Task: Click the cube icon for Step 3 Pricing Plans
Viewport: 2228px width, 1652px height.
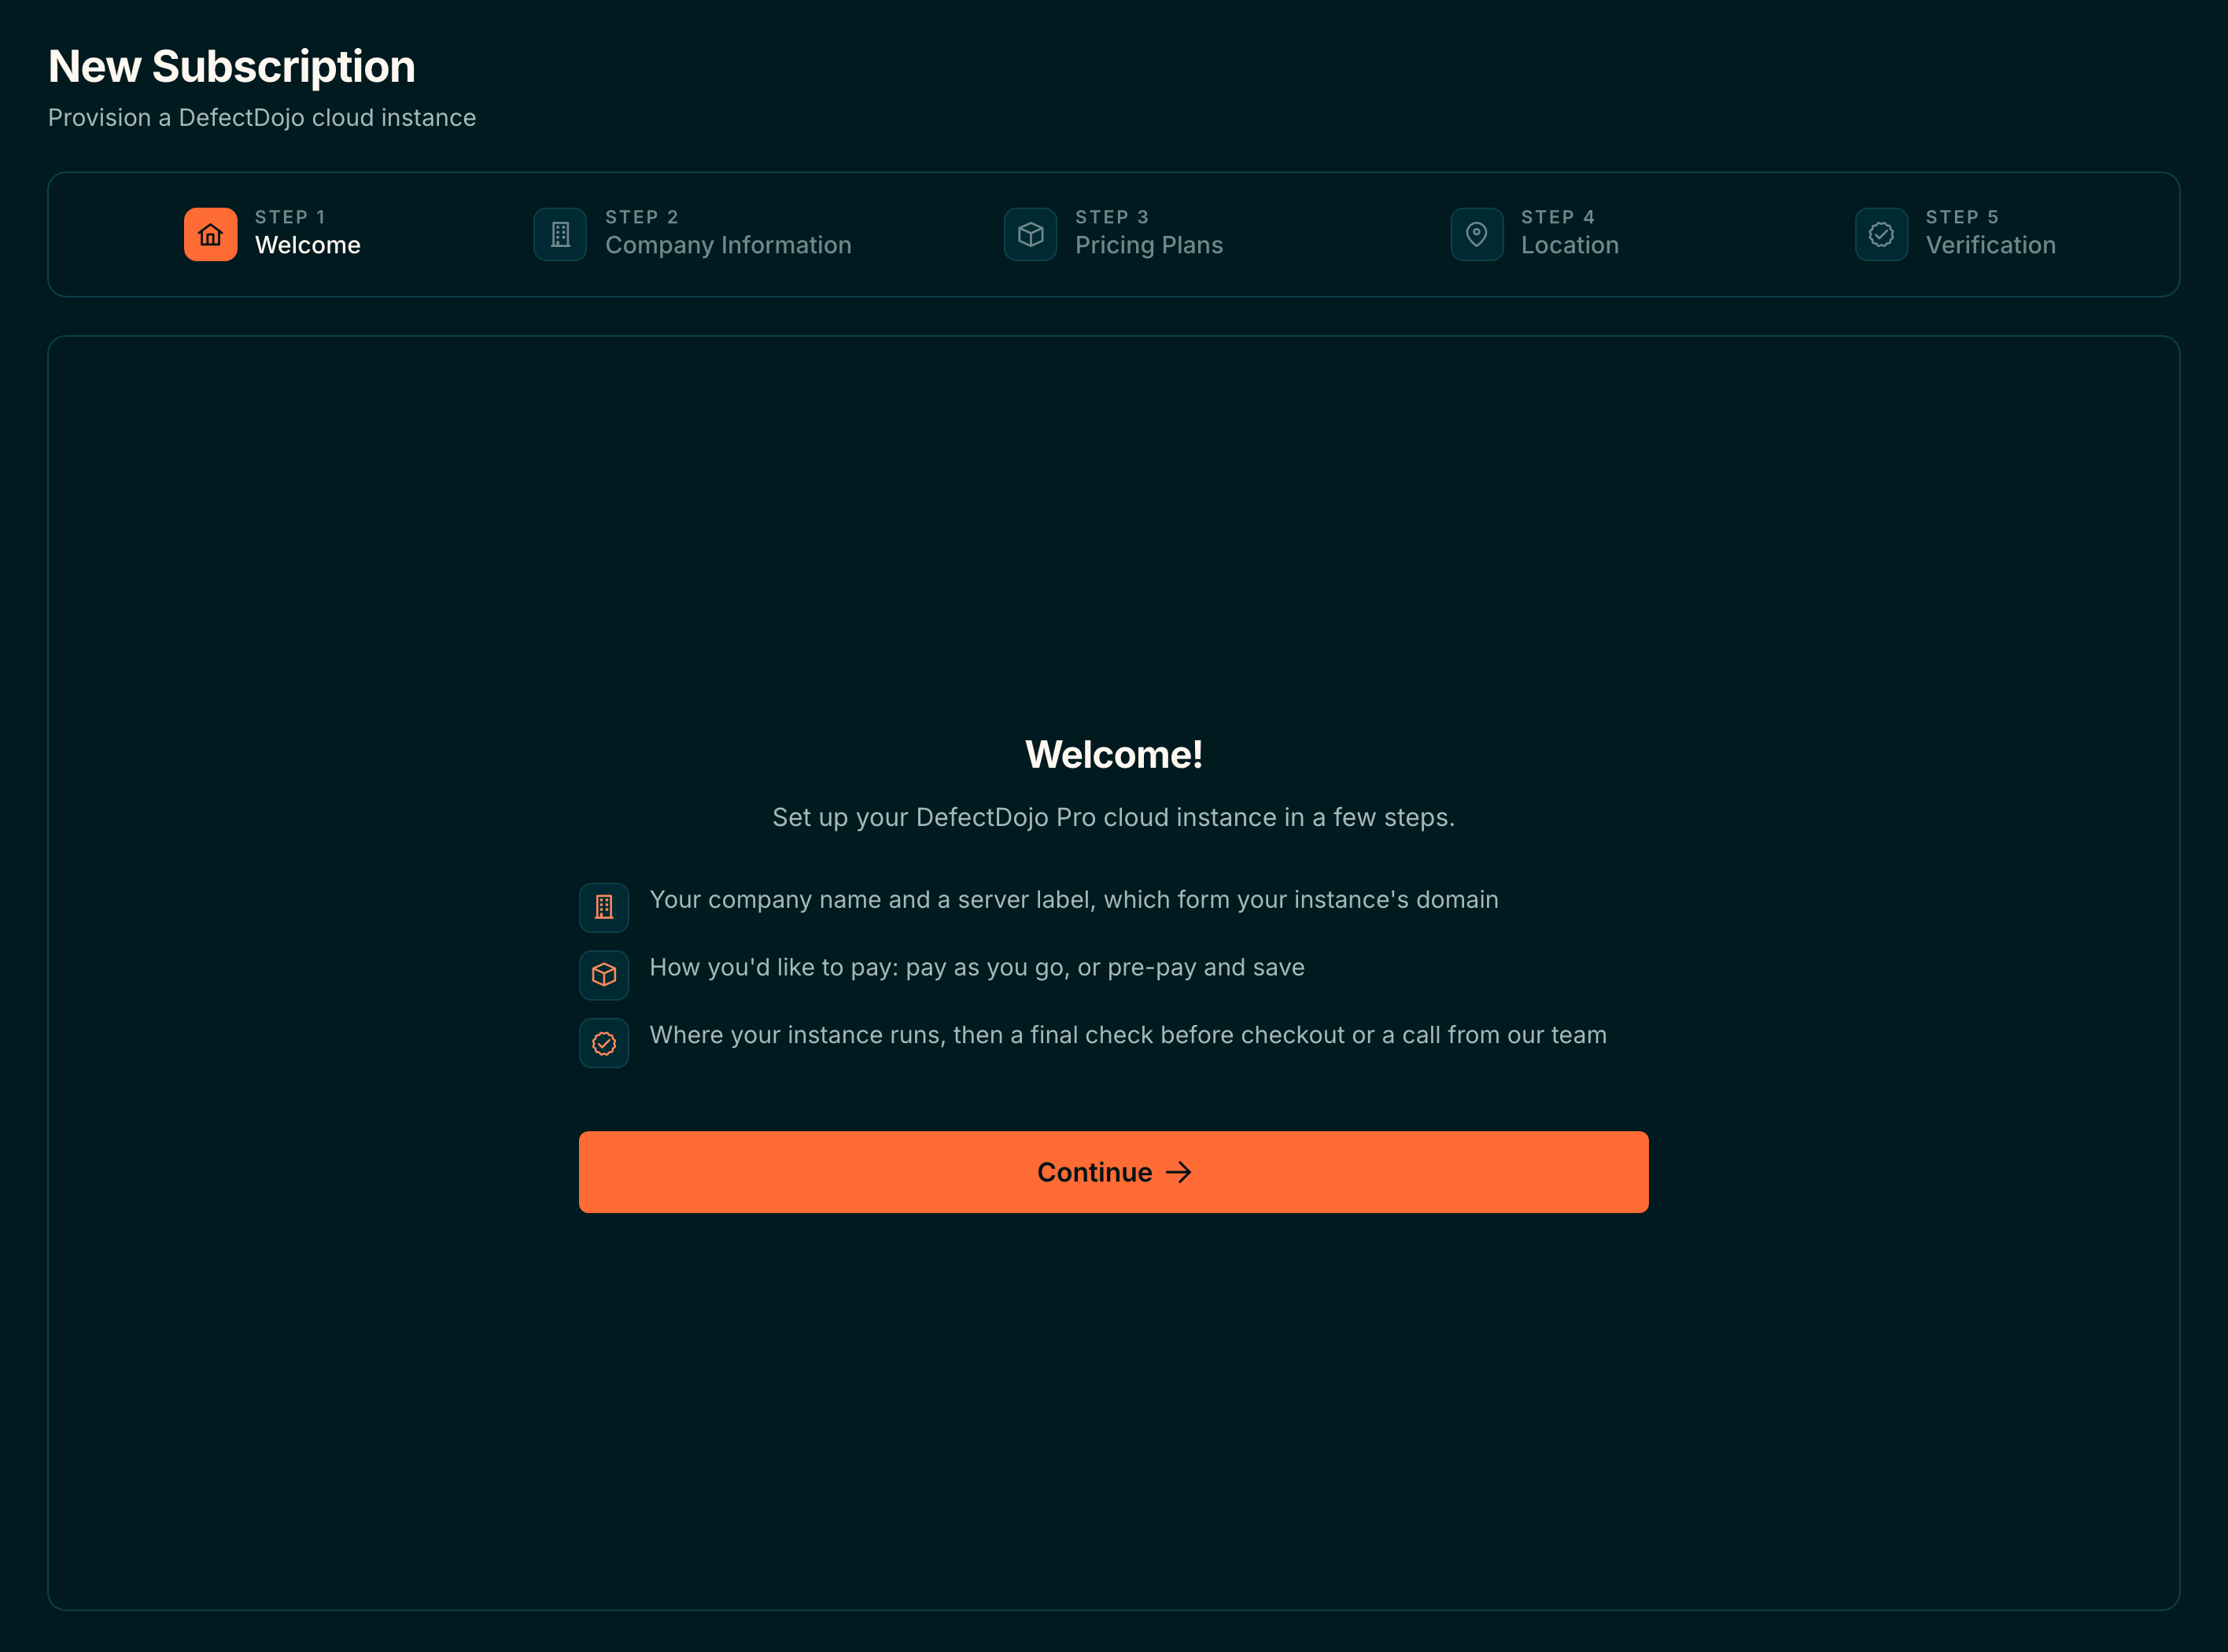Action: (1030, 234)
